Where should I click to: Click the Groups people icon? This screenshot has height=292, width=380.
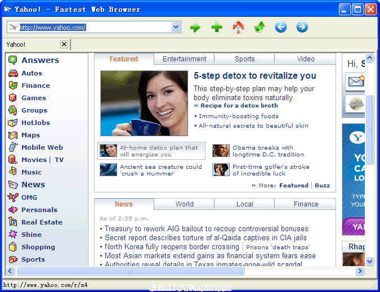12,110
